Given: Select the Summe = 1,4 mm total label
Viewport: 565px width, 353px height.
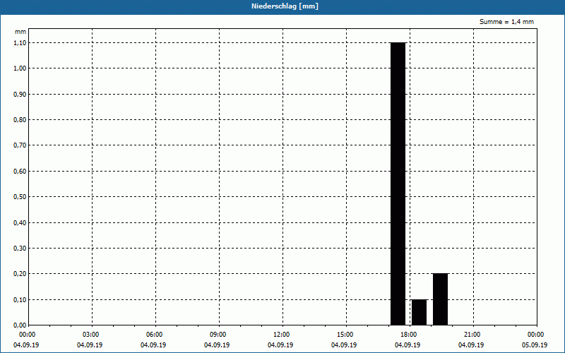Looking at the screenshot, I should pyautogui.click(x=506, y=22).
